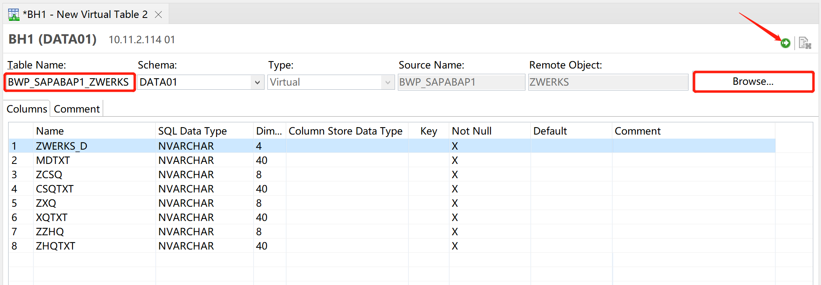Screen dimensions: 821x285
Task: Open the Type Virtual dropdown
Action: (x=388, y=82)
